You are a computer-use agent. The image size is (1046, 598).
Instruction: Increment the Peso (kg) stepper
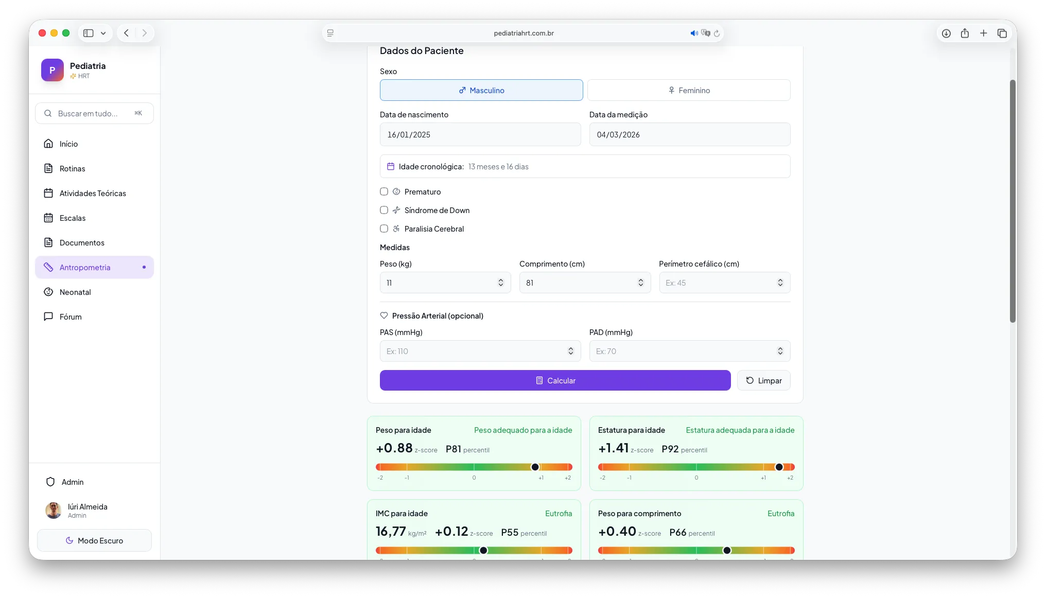[500, 280]
